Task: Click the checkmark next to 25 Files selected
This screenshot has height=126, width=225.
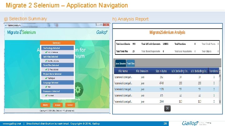Action: tap(46, 69)
